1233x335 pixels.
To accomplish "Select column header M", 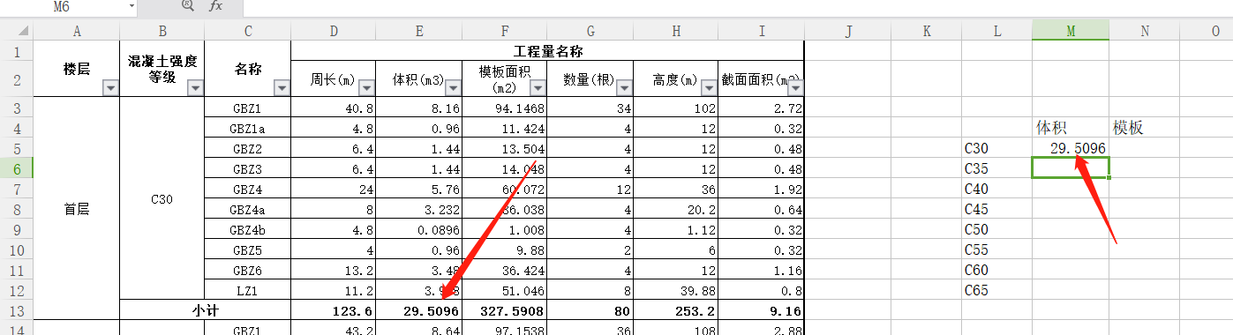I will click(x=1070, y=32).
